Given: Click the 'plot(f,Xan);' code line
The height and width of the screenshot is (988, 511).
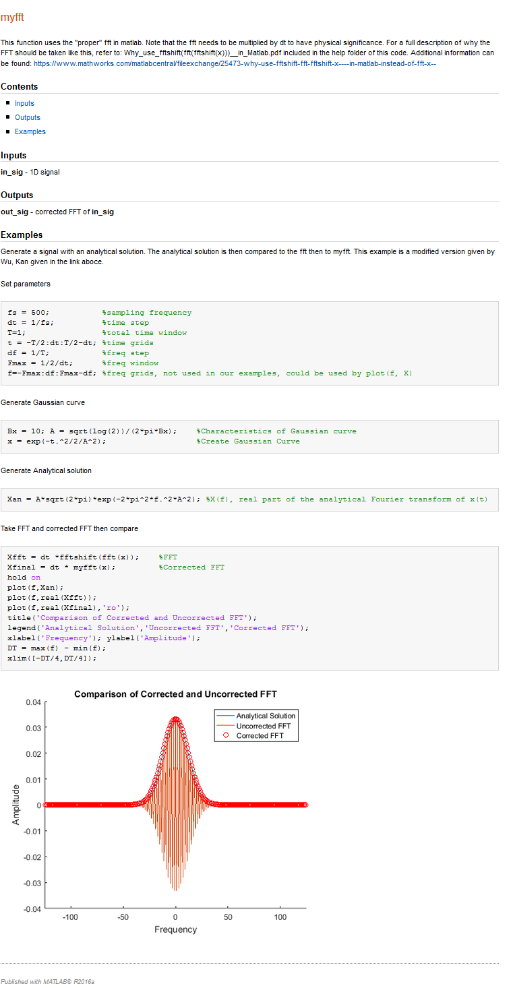Looking at the screenshot, I should point(36,588).
